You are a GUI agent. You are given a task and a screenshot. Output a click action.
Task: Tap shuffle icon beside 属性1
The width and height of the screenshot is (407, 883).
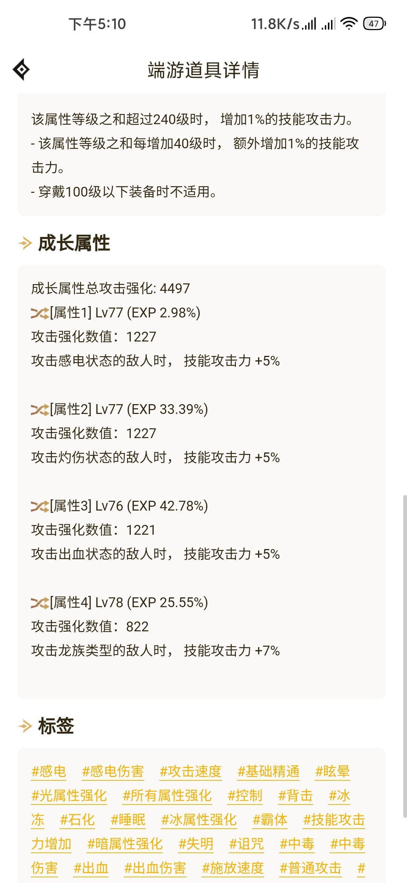tap(40, 313)
